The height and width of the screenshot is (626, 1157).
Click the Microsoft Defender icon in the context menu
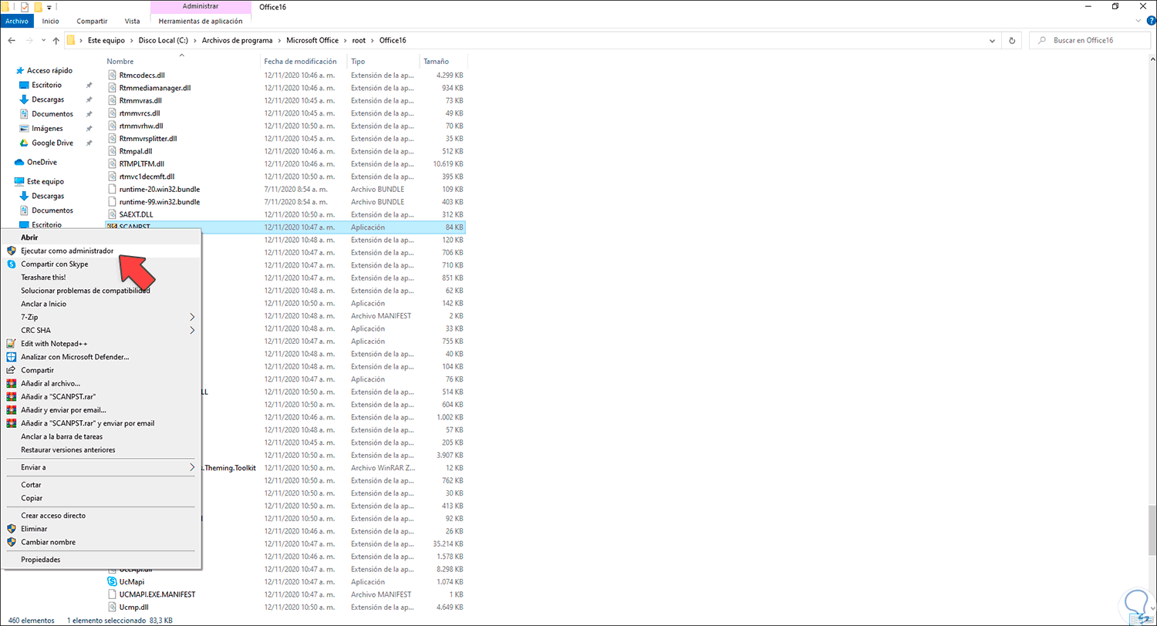point(12,357)
